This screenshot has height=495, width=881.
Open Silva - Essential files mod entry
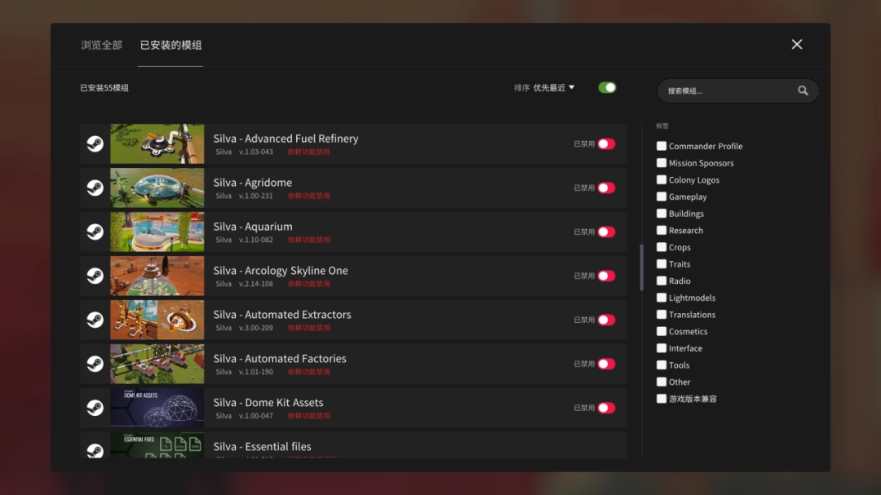[x=262, y=446]
